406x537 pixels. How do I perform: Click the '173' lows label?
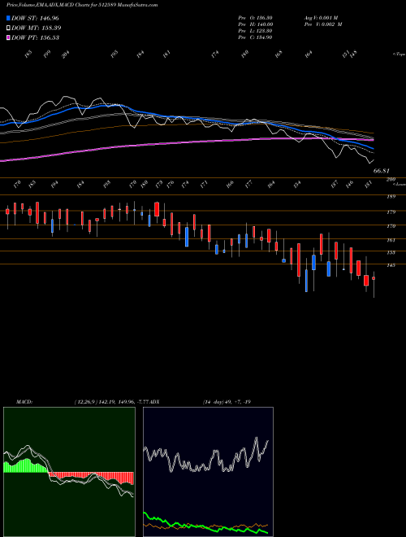point(158,184)
